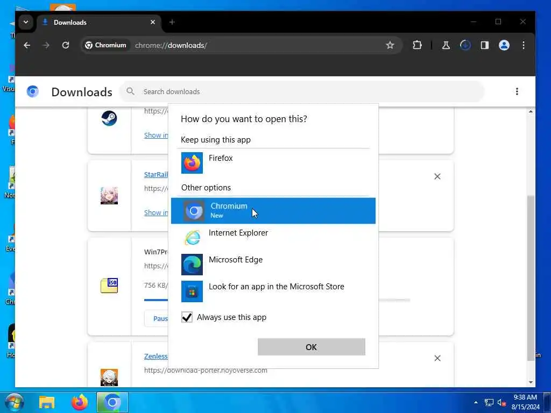Click Show in folder under StarRail download
This screenshot has height=413, width=551.
[156, 212]
